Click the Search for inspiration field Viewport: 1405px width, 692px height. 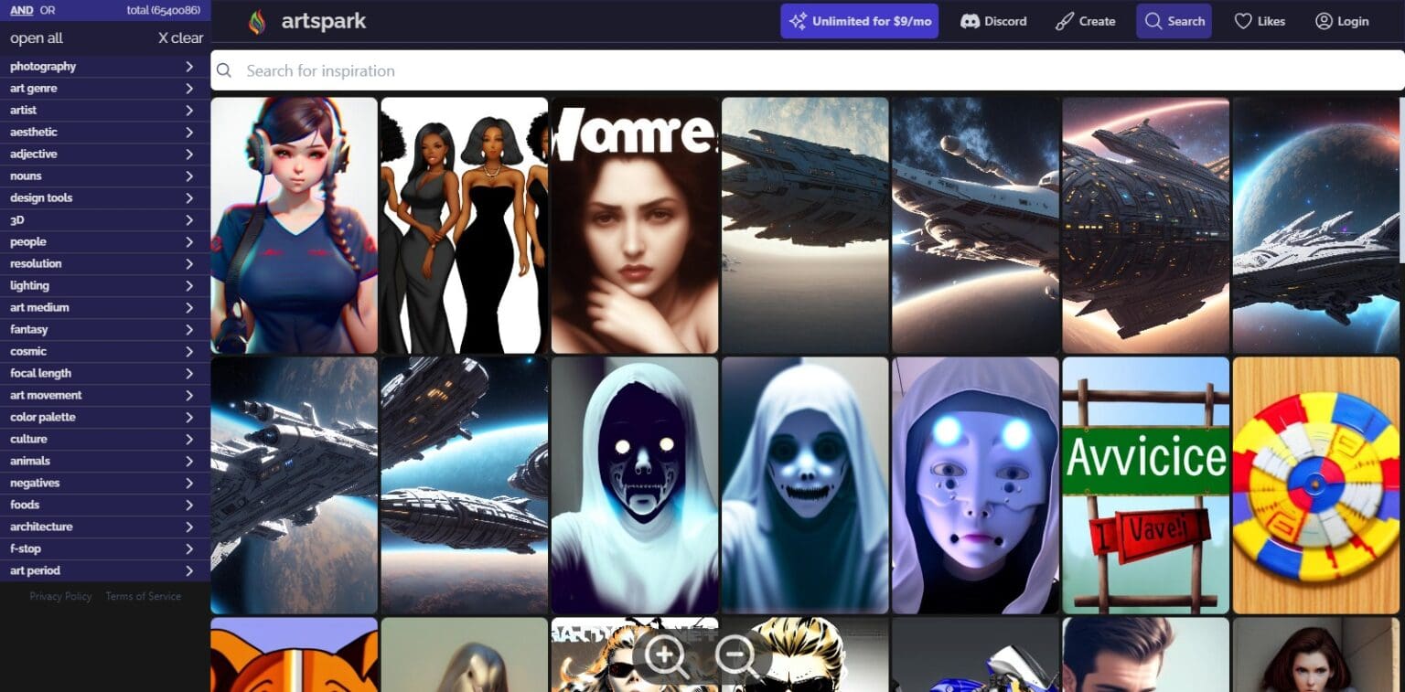point(805,70)
